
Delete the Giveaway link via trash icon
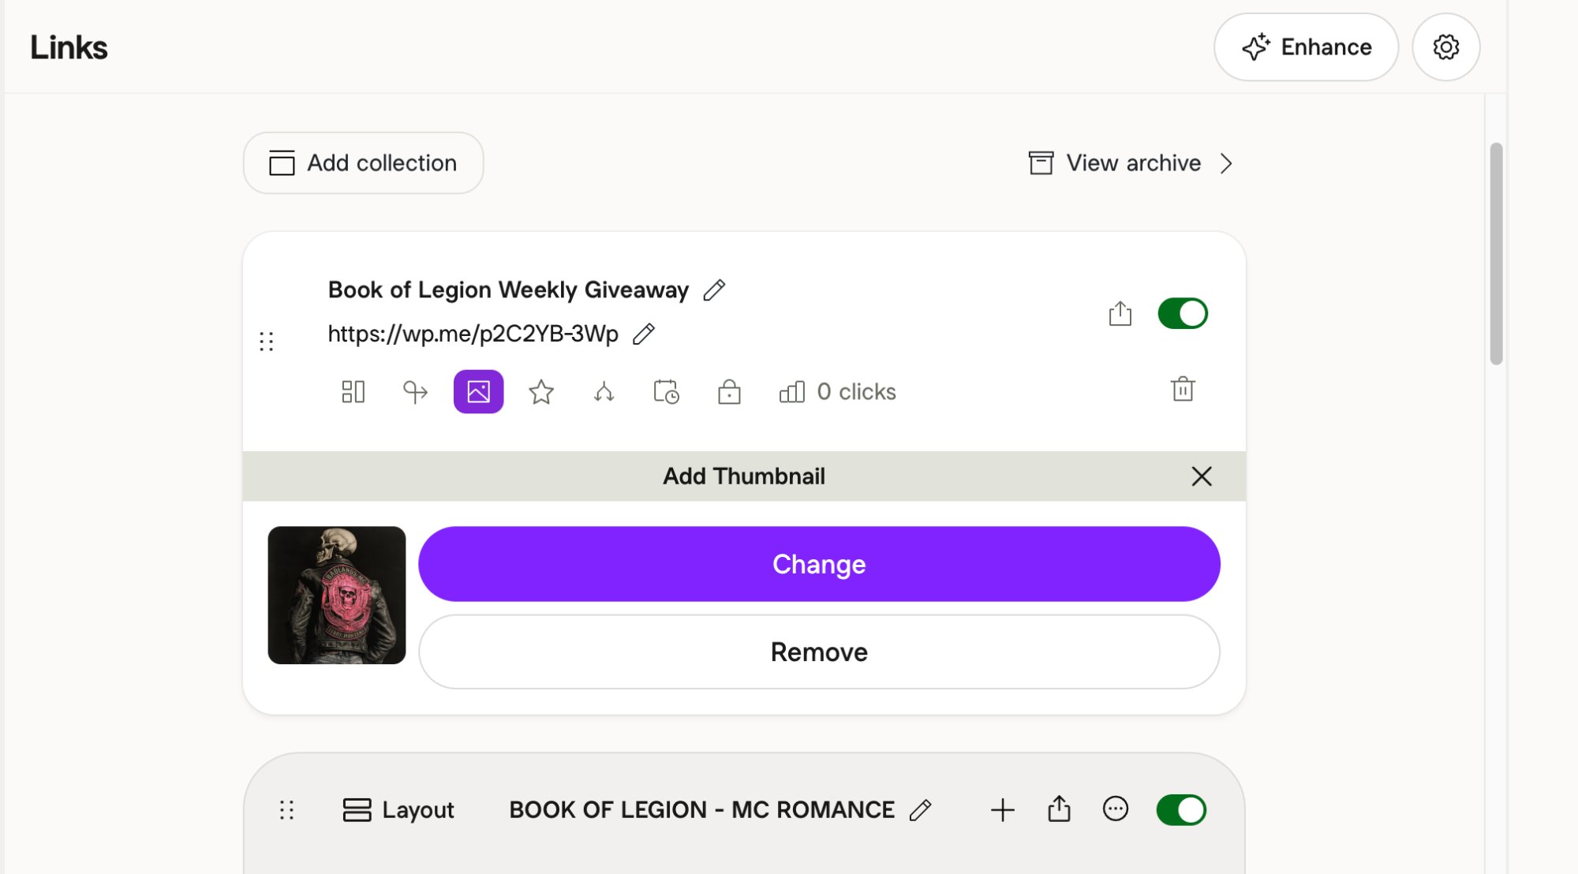pos(1183,390)
